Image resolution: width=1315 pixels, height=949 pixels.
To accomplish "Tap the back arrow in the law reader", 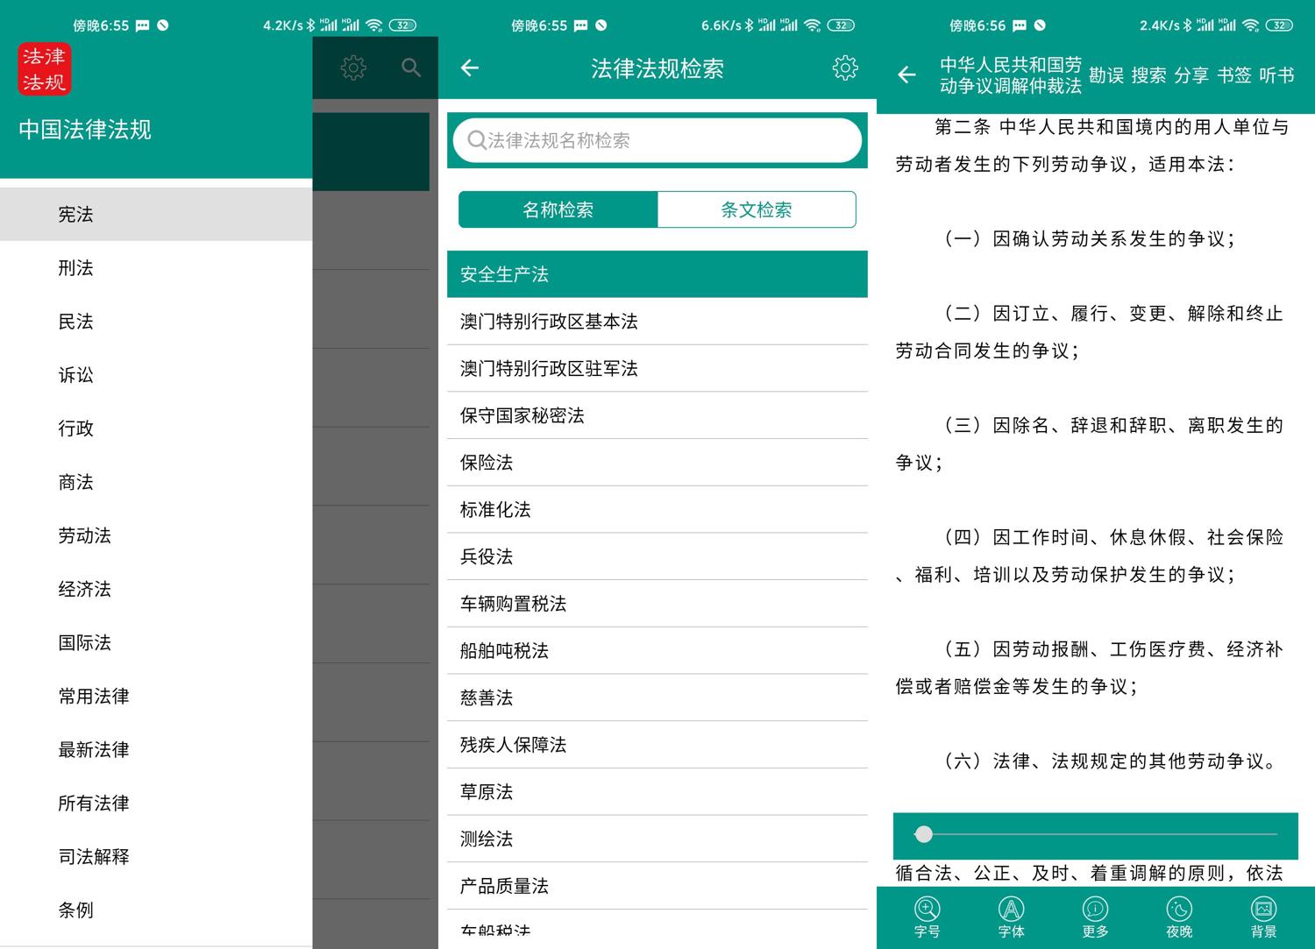I will tap(907, 75).
